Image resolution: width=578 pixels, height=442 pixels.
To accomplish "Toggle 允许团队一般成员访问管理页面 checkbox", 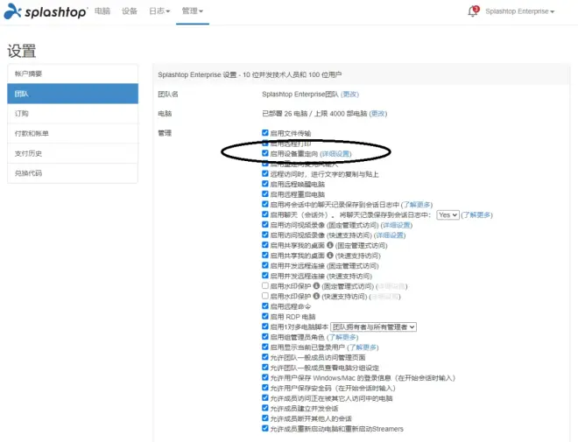I will (265, 357).
